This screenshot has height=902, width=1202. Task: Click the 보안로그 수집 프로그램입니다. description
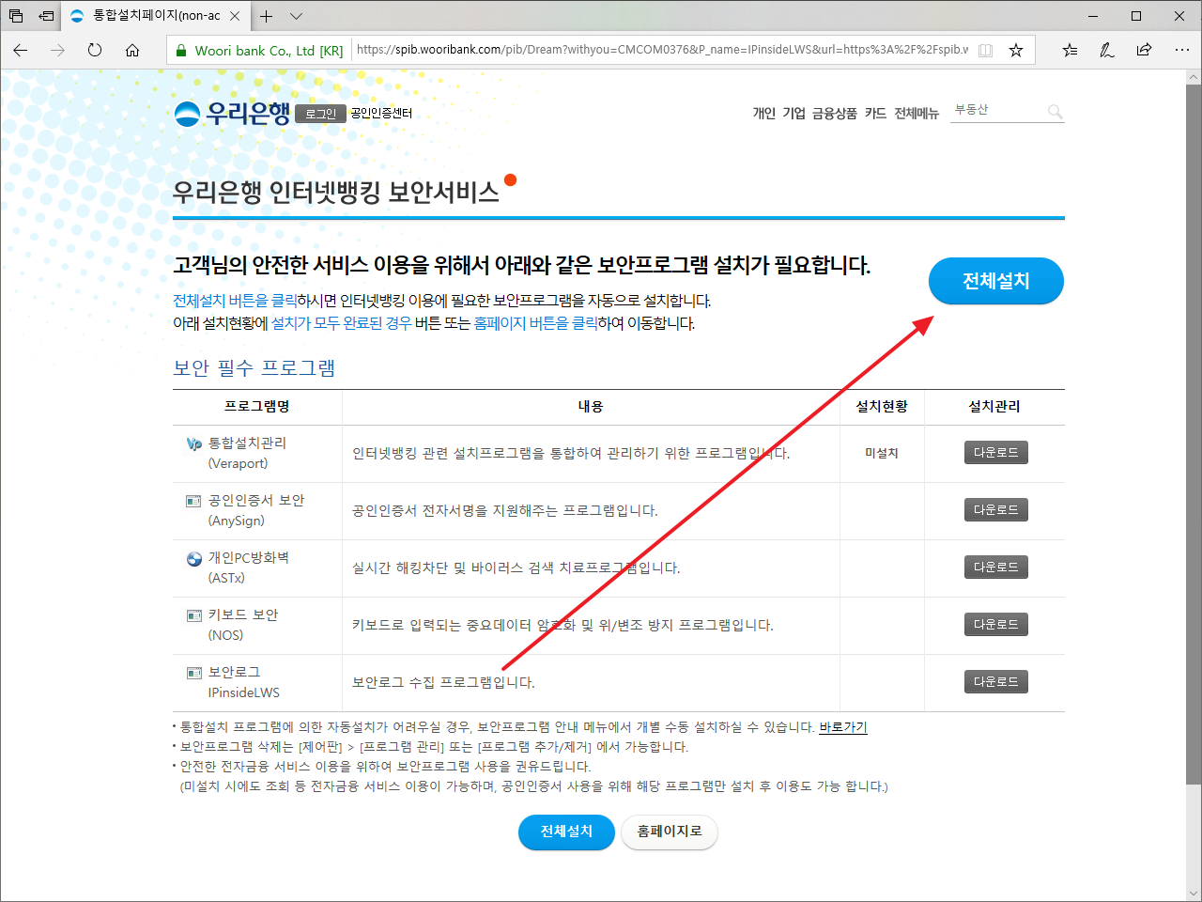pyautogui.click(x=443, y=683)
